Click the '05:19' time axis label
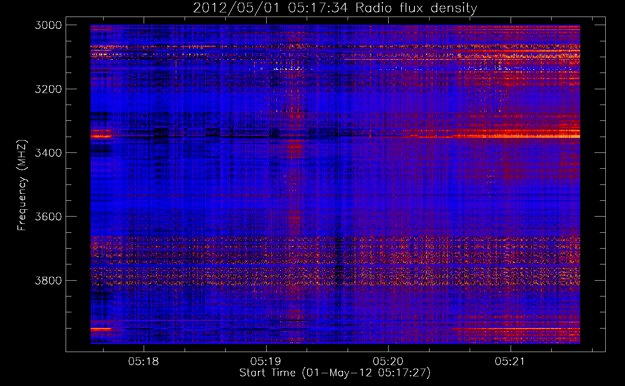The image size is (625, 386). coord(266,362)
